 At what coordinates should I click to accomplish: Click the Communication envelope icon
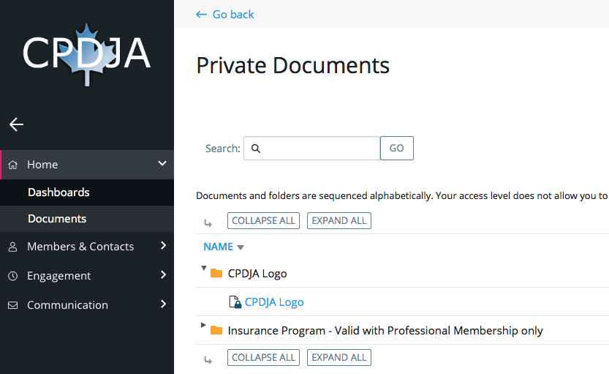12,306
